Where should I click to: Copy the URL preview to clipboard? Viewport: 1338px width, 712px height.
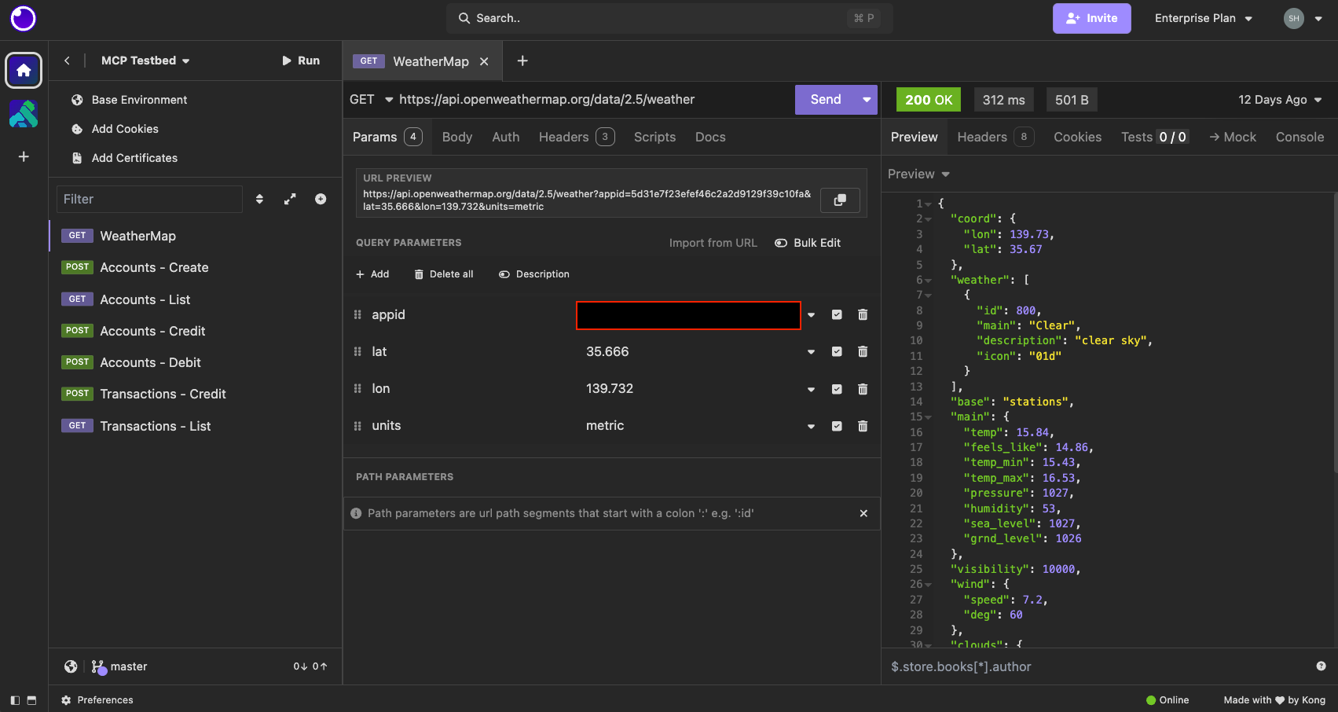[x=839, y=200]
